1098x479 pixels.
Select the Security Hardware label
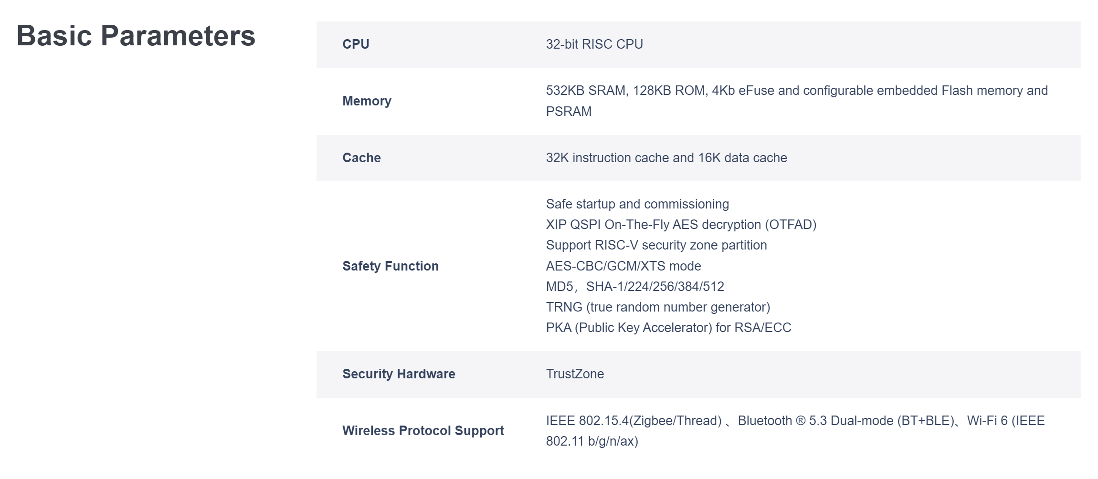(399, 374)
